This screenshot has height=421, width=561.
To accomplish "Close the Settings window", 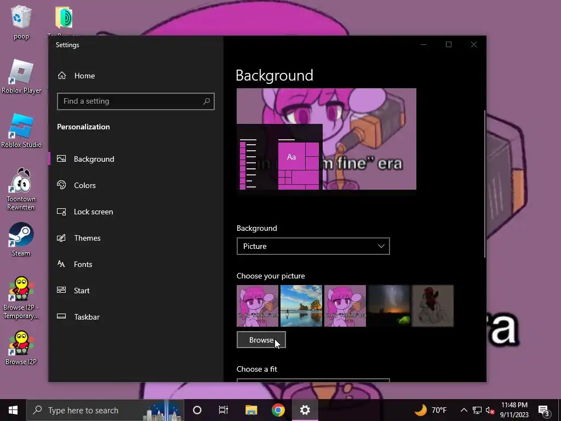I will 474,45.
